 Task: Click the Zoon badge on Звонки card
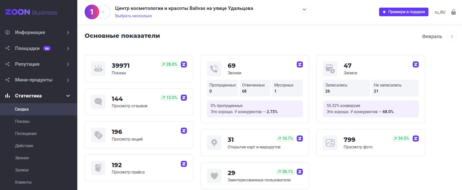coord(300,64)
